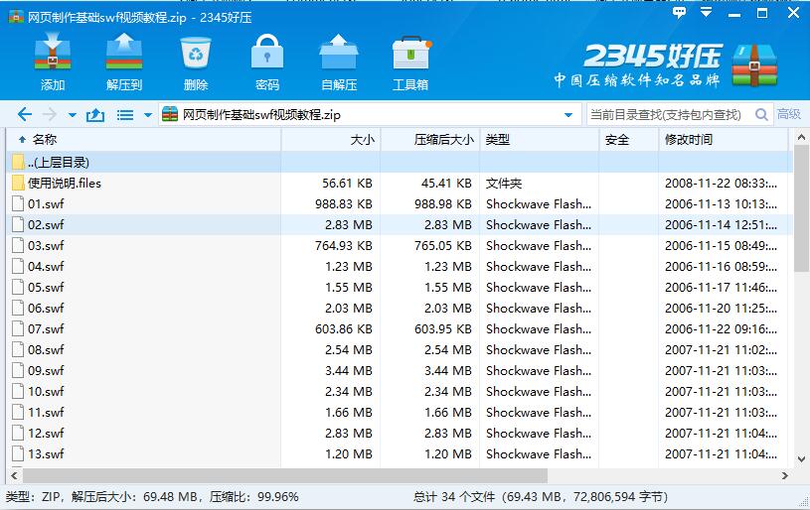Viewport: 810px width, 510px height.
Task: Sort by the 压缩后大小 column header
Action: pyautogui.click(x=430, y=139)
